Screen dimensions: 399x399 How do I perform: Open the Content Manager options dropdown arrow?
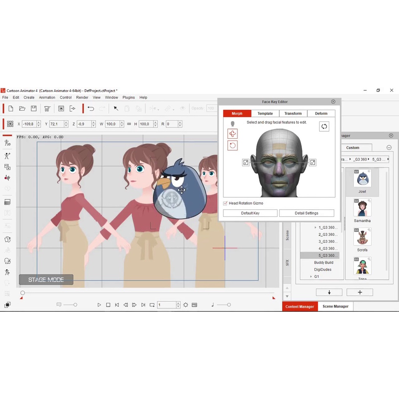pyautogui.click(x=389, y=148)
